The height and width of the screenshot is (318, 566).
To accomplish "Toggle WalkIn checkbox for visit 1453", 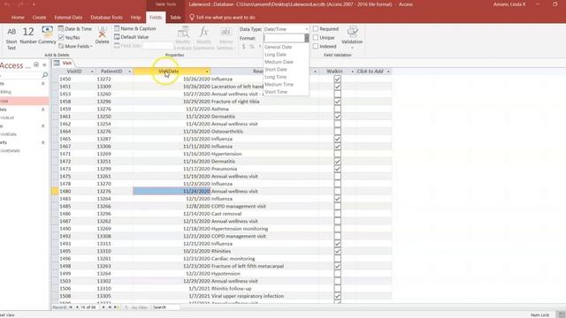I will click(337, 94).
